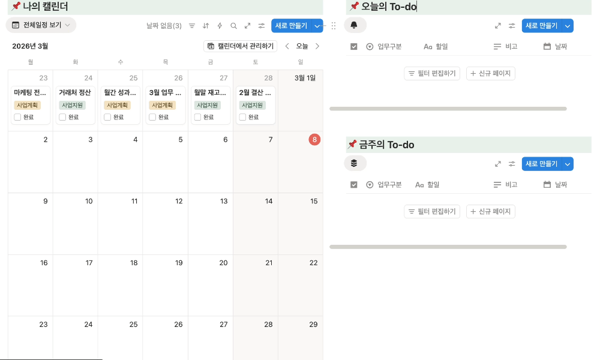Open view settings for 오늘의 To-do

pyautogui.click(x=512, y=26)
